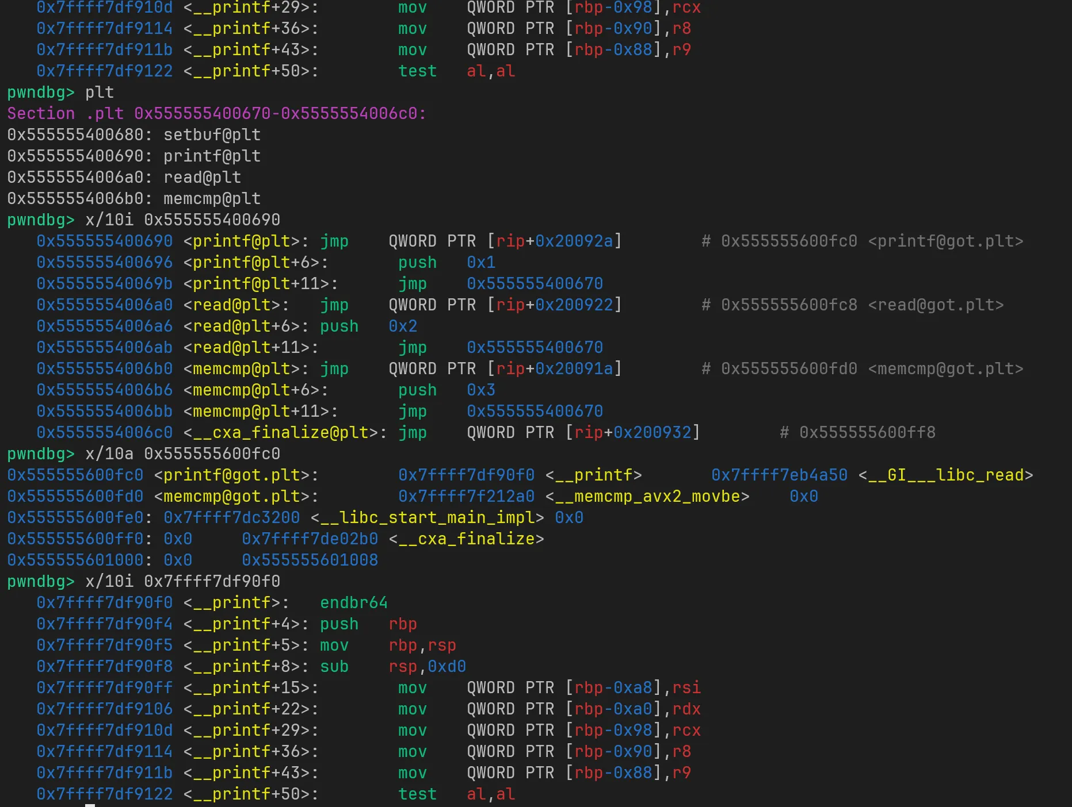The width and height of the screenshot is (1072, 807).
Task: Click the '<memcmp@got.plt>' comment
Action: tap(945, 369)
